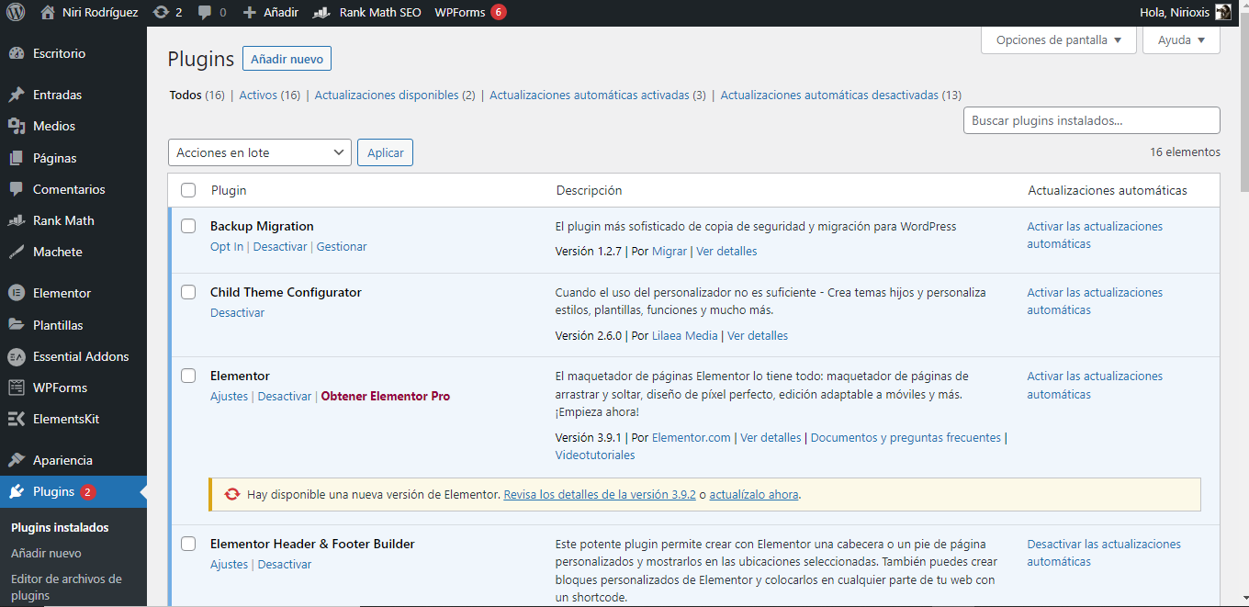Click the Entradas pin icon
Viewport: 1249px width, 607px height.
(17, 95)
